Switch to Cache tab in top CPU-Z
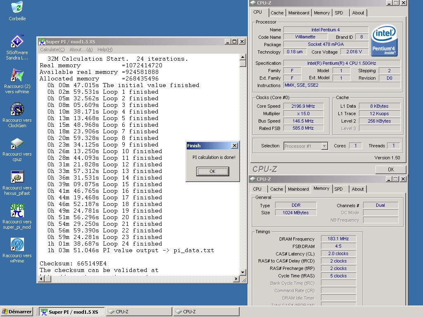The image size is (423, 317). pyautogui.click(x=277, y=13)
